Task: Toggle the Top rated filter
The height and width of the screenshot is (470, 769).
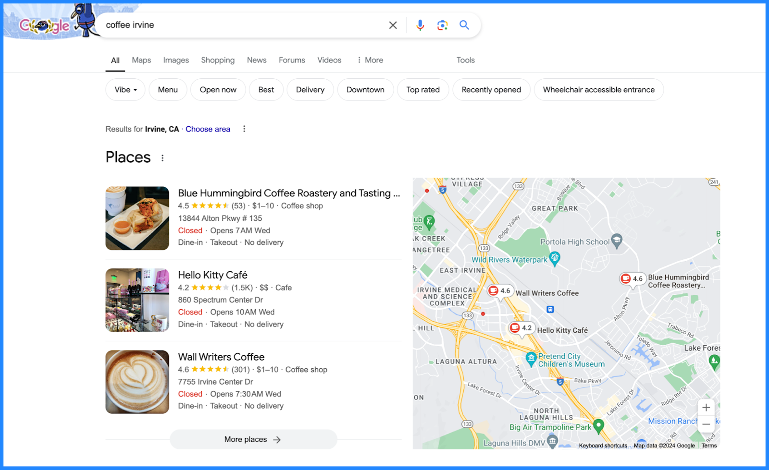Action: tap(423, 90)
